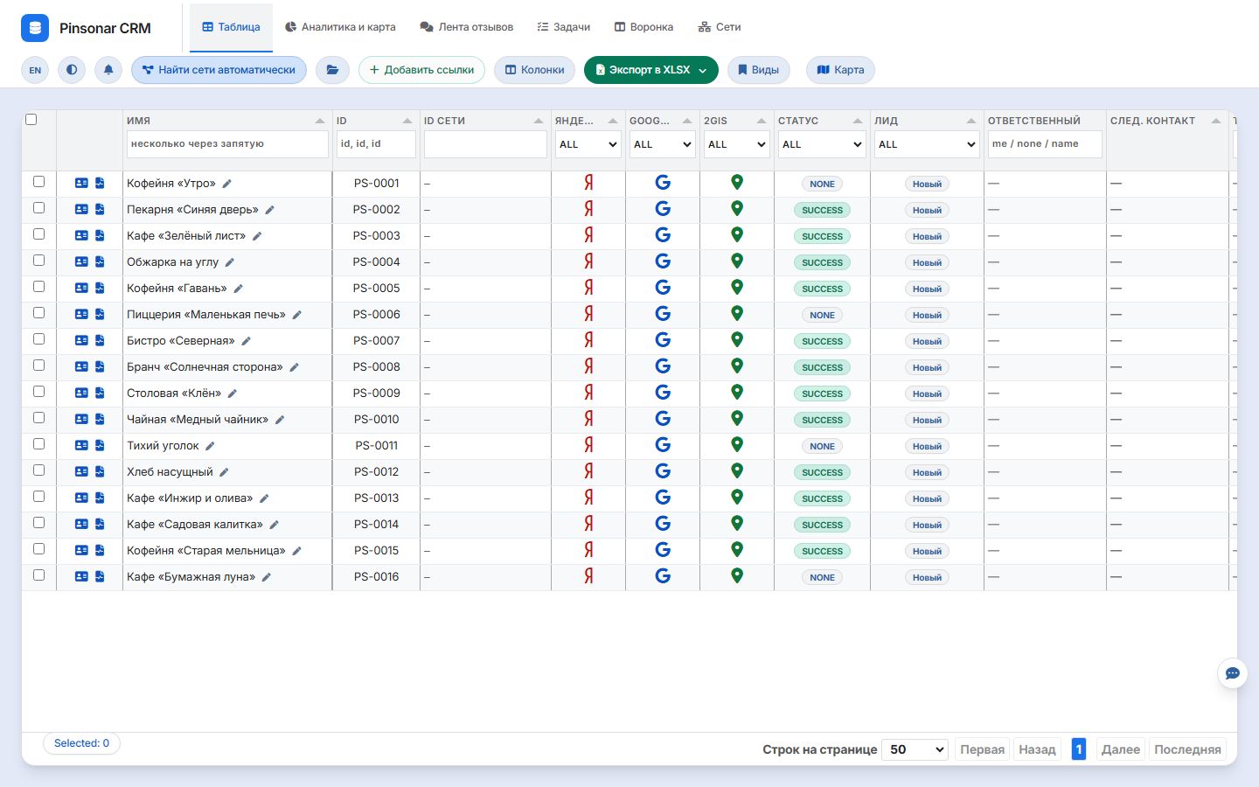Viewport: 1259px width, 787px height.
Task: Change rows per page dropdown
Action: (x=915, y=749)
